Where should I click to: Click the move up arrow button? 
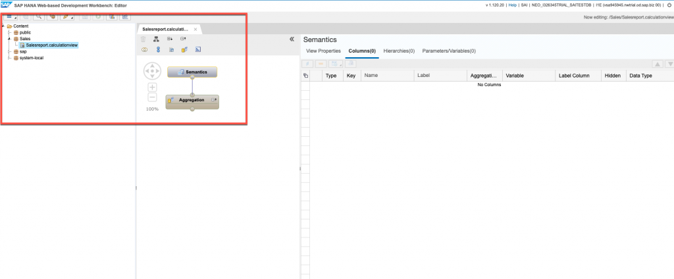[658, 64]
